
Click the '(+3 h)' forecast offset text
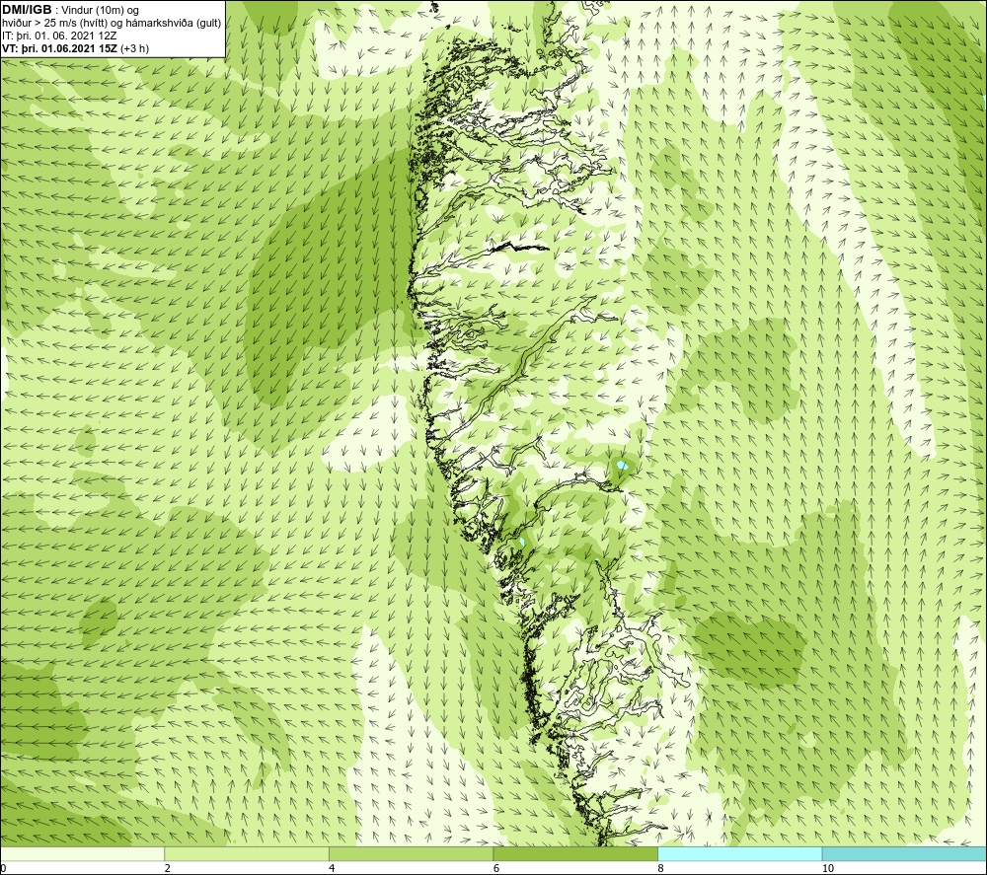click(x=134, y=48)
